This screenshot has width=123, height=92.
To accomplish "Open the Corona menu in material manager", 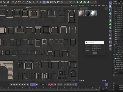I will coord(92,5).
